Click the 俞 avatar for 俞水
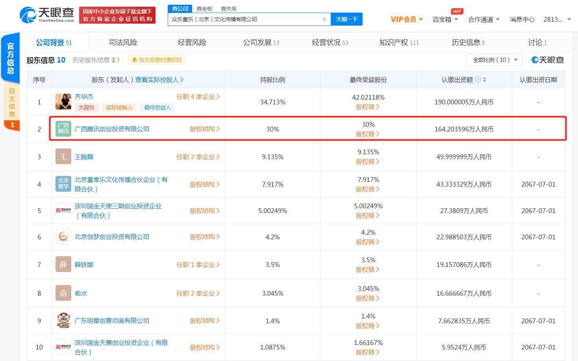The image size is (578, 361). point(63,293)
